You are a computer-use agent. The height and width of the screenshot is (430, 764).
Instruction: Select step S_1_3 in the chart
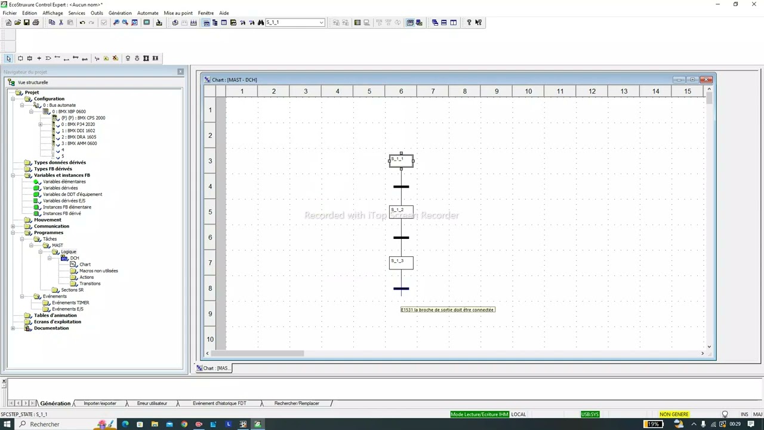click(401, 263)
